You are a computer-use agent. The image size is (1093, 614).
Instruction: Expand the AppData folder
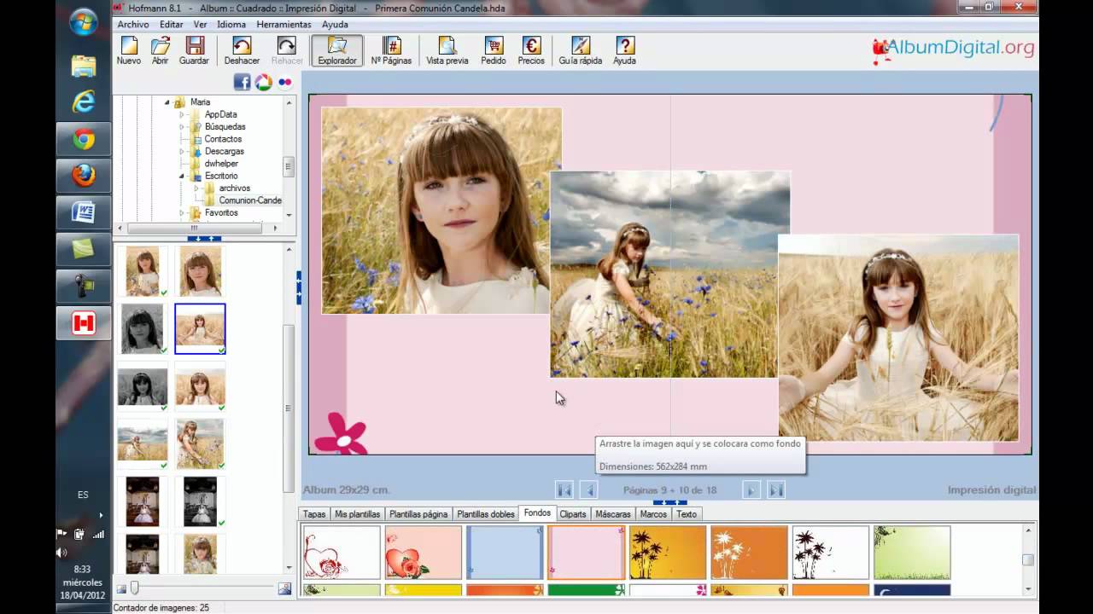click(x=182, y=114)
